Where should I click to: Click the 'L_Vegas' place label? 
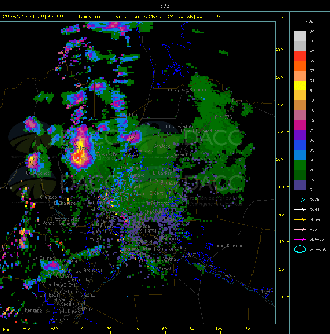coord(46,223)
